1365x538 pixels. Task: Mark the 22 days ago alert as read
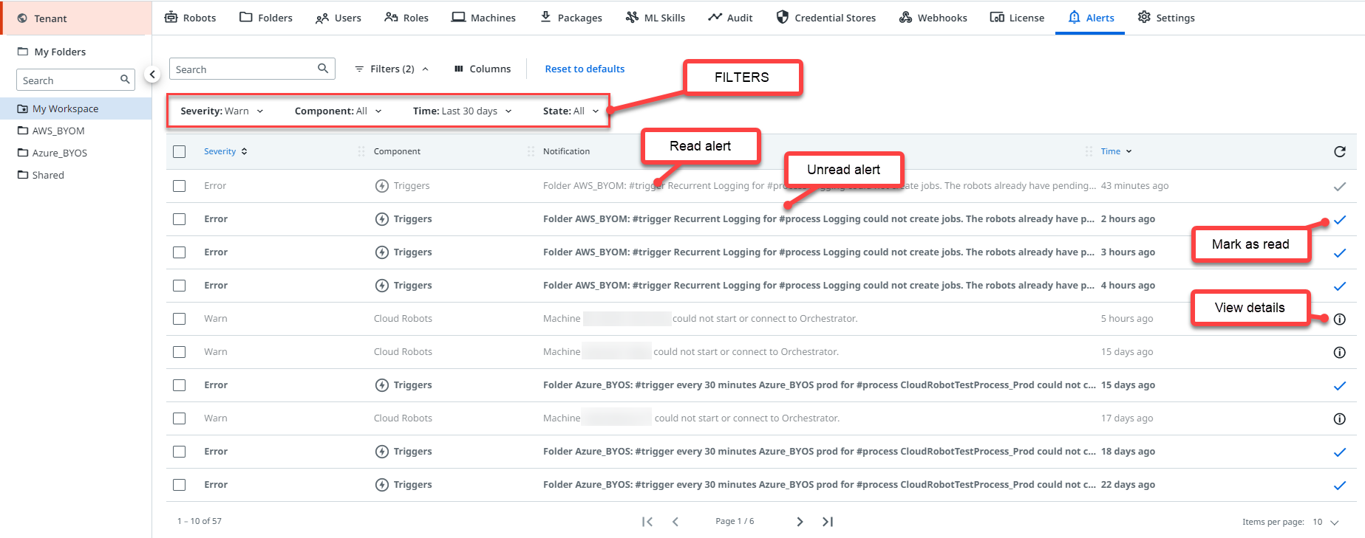pyautogui.click(x=1339, y=486)
